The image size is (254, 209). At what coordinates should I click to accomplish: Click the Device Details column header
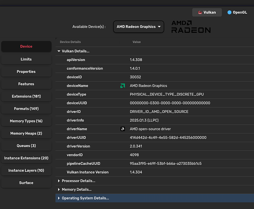click(70, 42)
